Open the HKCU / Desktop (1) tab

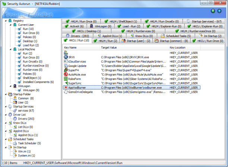pos(86,31)
